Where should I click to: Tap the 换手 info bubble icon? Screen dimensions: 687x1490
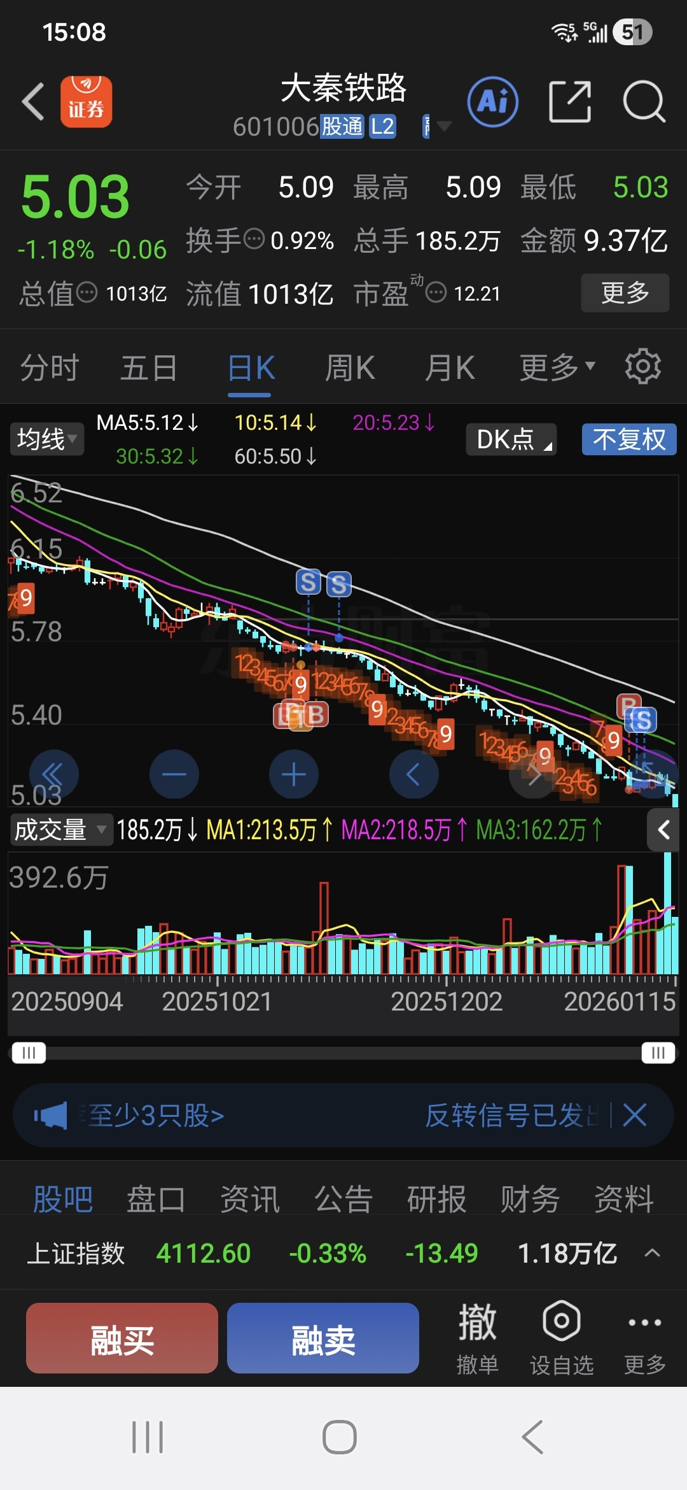pyautogui.click(x=254, y=239)
